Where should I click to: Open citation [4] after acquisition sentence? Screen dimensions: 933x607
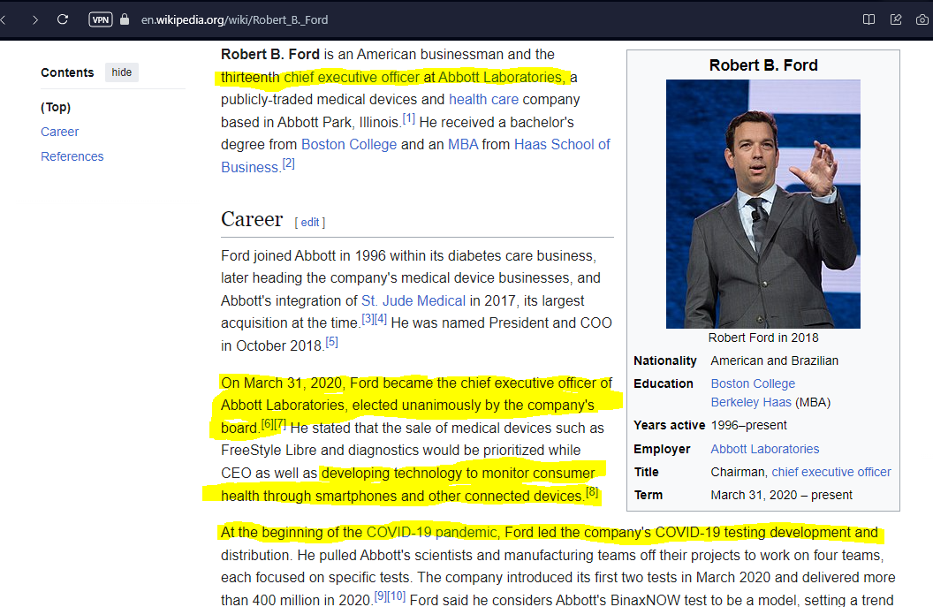click(381, 319)
